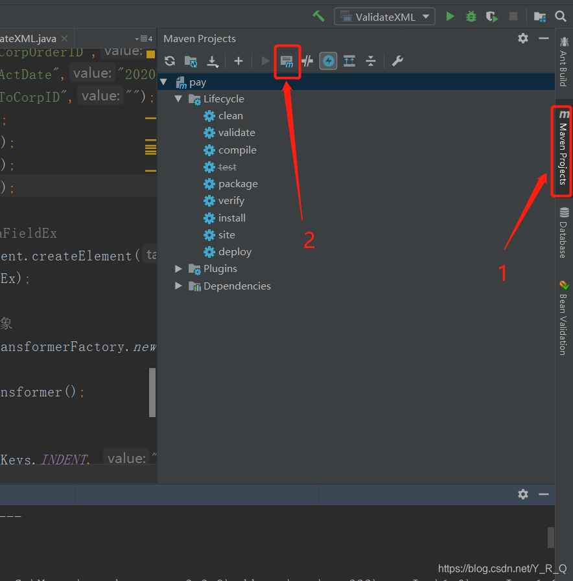Click the console output scrollbar thumb

[x=551, y=537]
